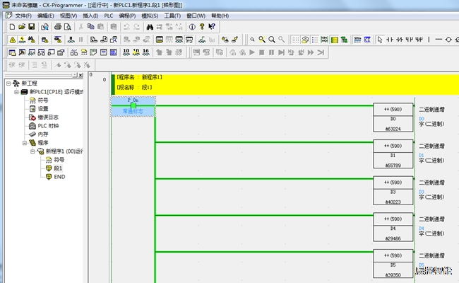Click the Find (binoculars) icon
The height and width of the screenshot is (283, 459).
150,26
